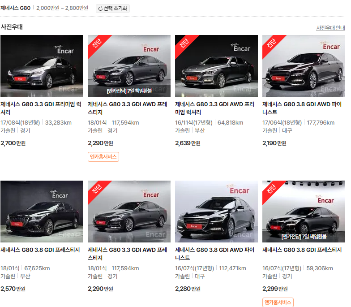Click 대구 region of the 2,280만원 car
This screenshot has width=351, height=307.
coord(200,276)
